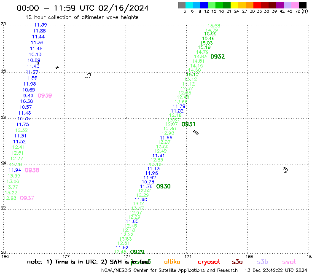Click the pink time marker '0939'

(45, 96)
